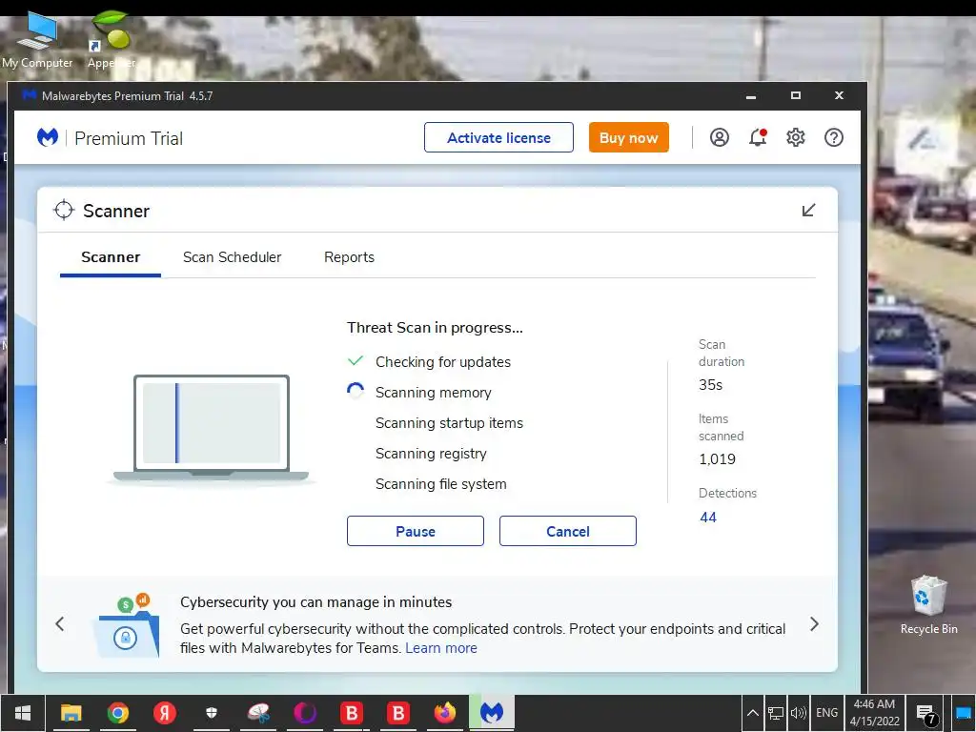Click the Buy now button

pyautogui.click(x=629, y=137)
